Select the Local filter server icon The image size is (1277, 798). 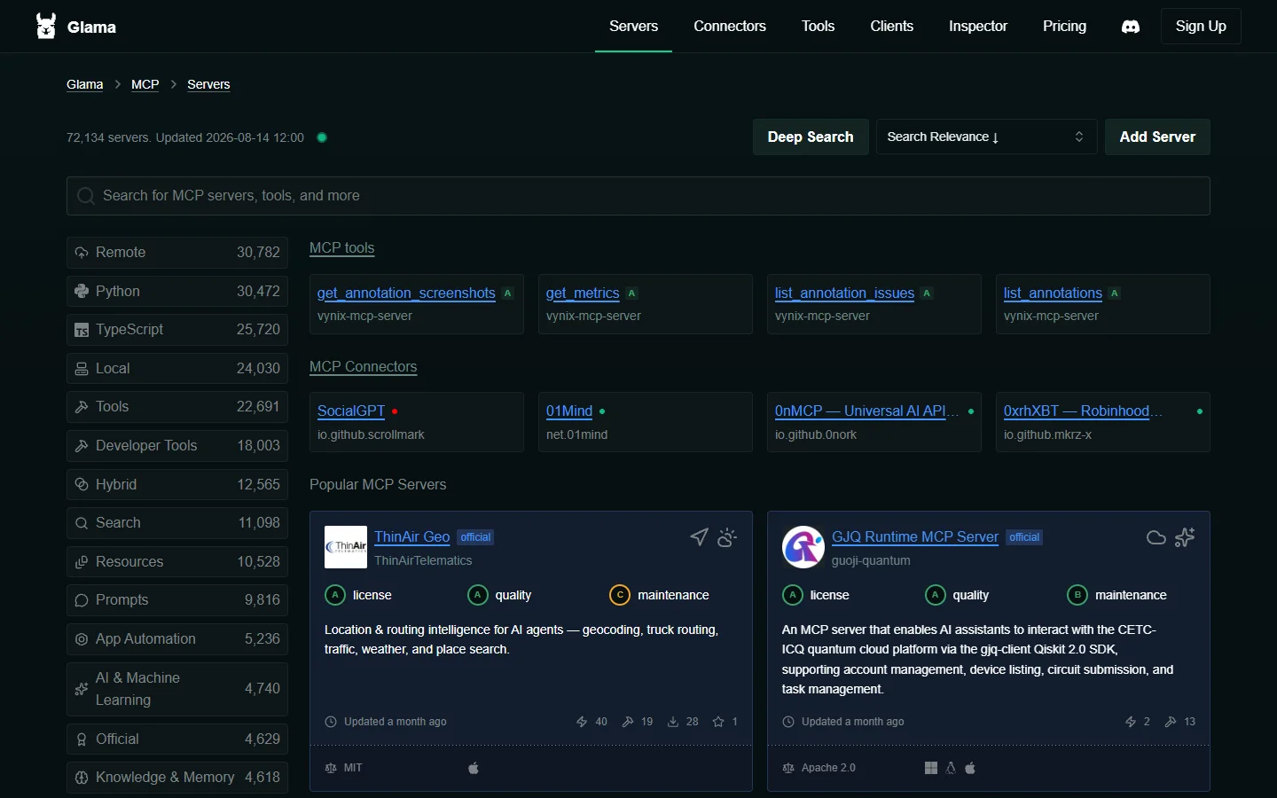coord(82,369)
